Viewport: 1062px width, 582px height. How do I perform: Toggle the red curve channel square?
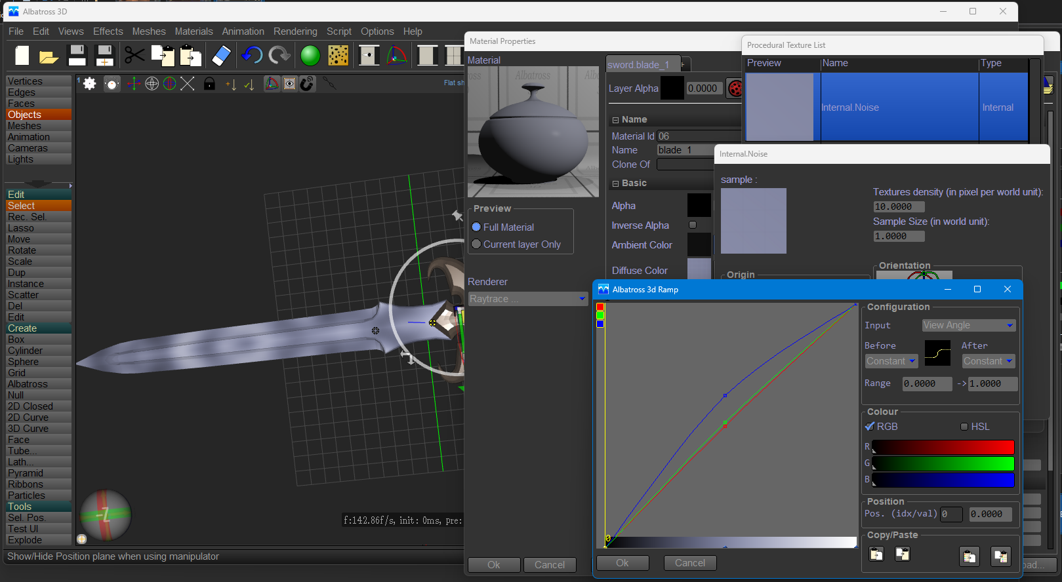600,307
